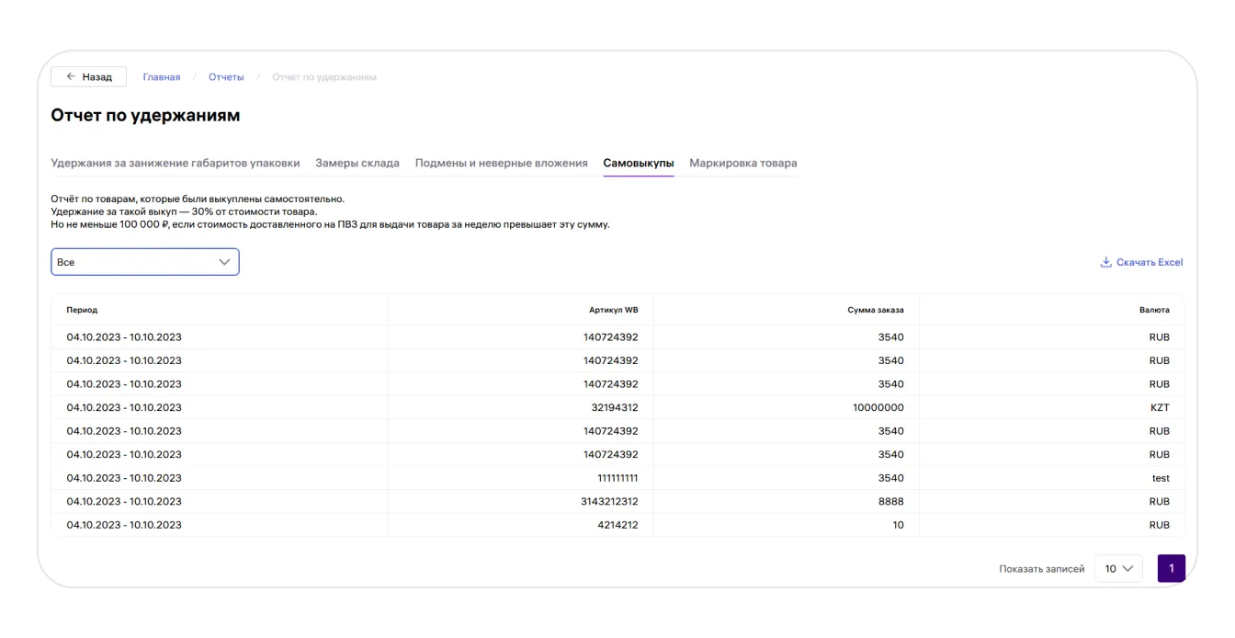
Task: Click the Назад back button
Action: [x=90, y=76]
